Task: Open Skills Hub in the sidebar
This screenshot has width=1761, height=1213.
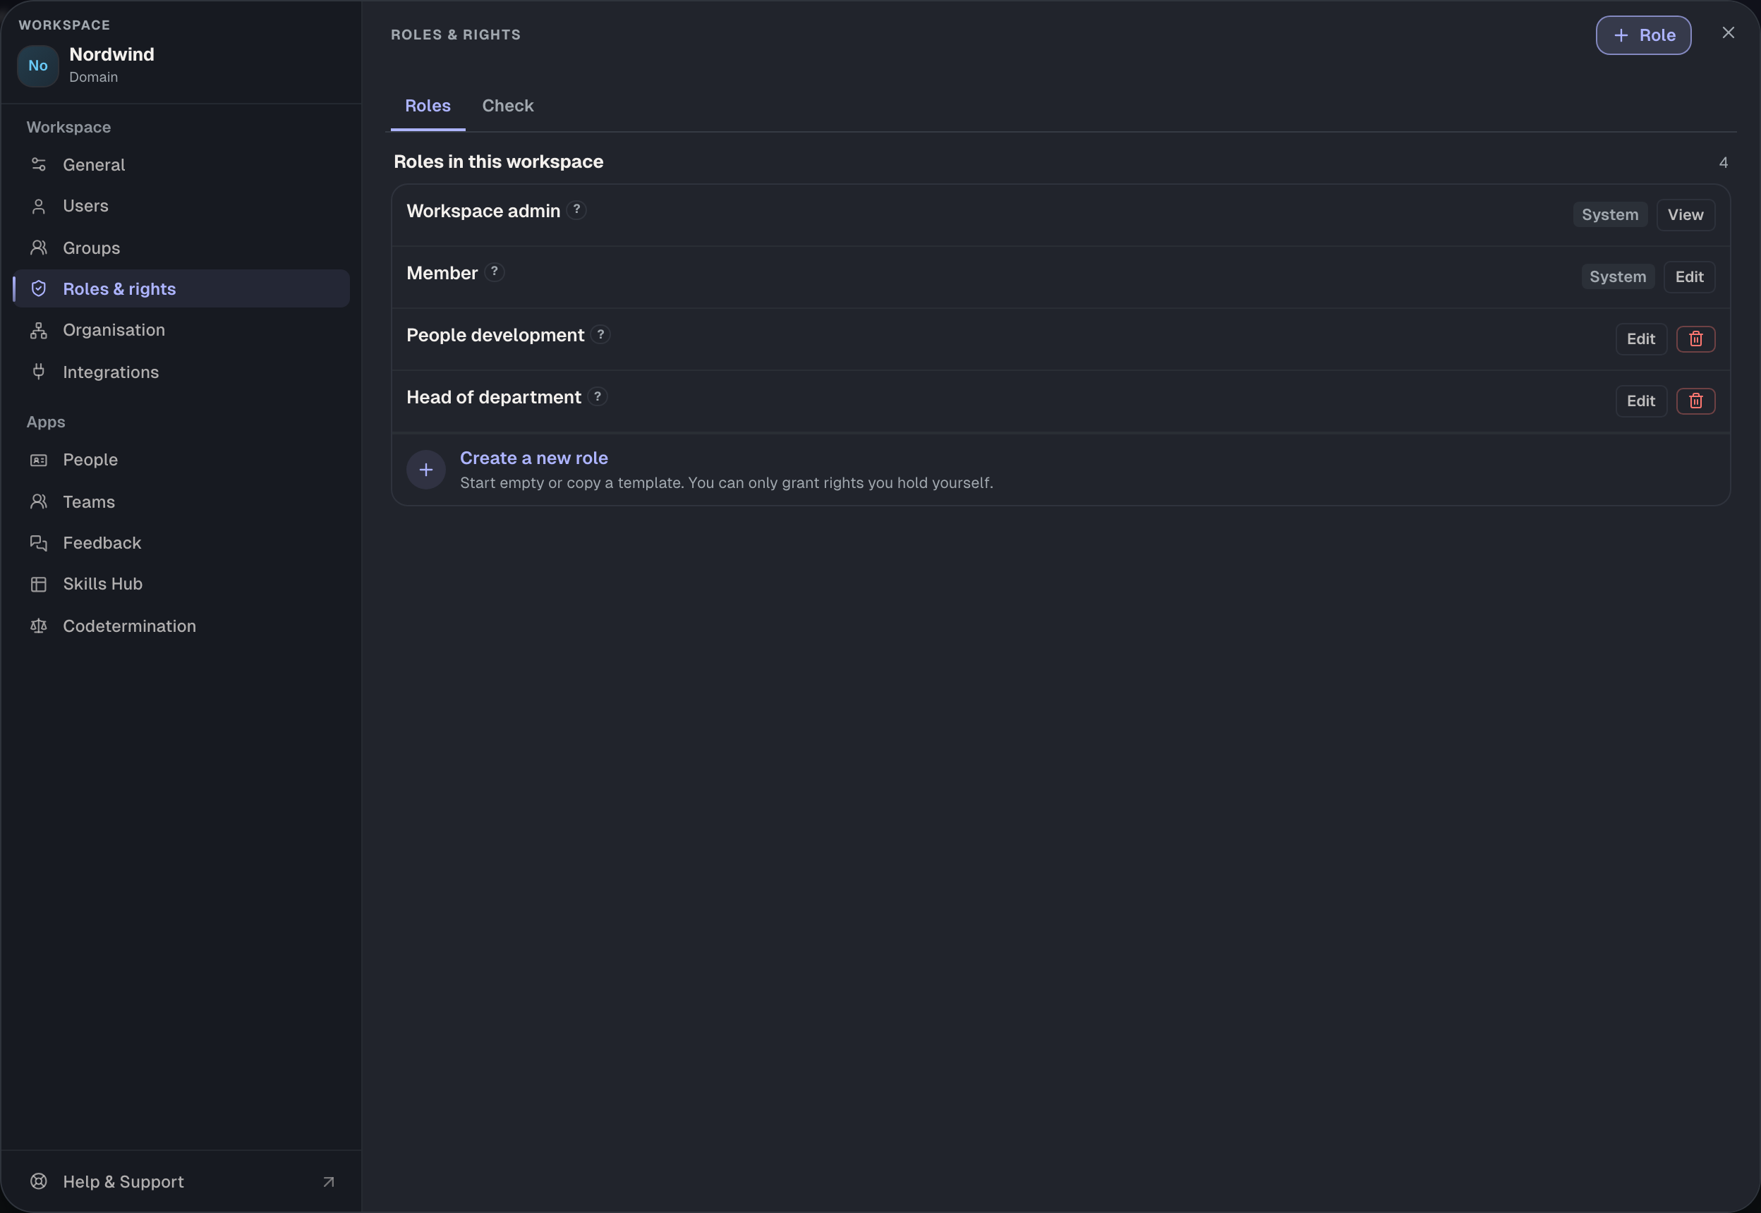Action: (181, 584)
